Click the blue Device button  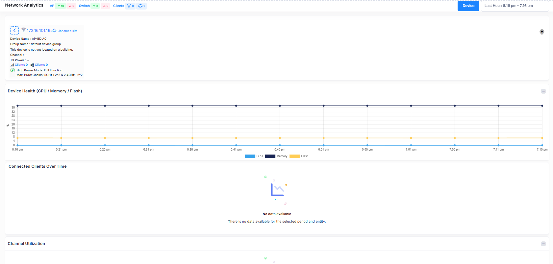tap(468, 6)
